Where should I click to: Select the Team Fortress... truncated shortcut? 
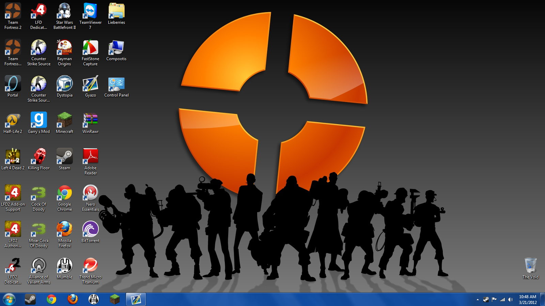click(x=13, y=52)
